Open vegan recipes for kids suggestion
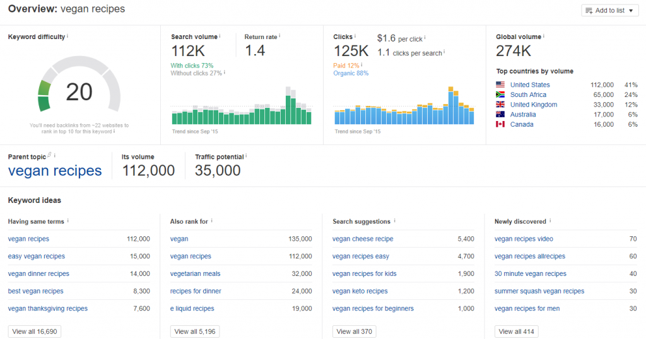This screenshot has height=339, width=646. [x=365, y=273]
